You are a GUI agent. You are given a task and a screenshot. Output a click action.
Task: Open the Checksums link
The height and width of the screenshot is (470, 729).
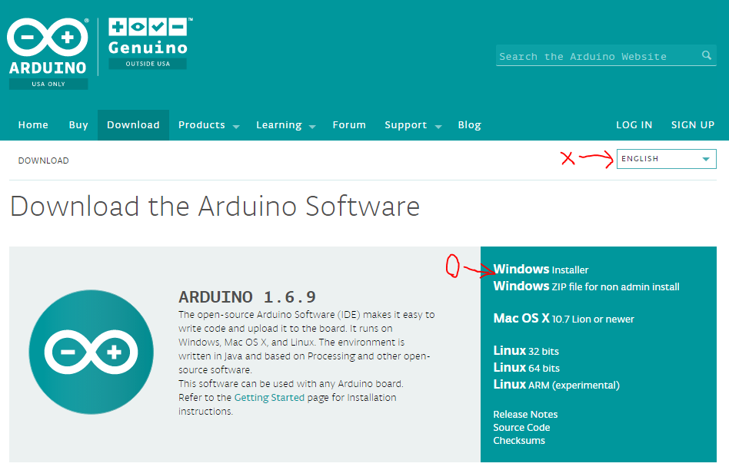tap(519, 440)
